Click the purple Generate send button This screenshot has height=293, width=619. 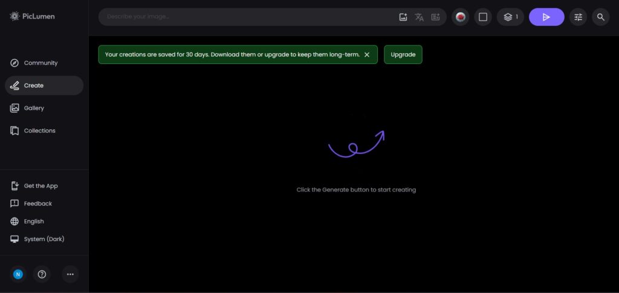[546, 17]
